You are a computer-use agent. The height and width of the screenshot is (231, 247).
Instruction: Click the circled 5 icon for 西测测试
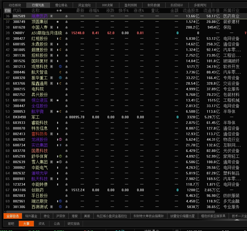coord(60,207)
